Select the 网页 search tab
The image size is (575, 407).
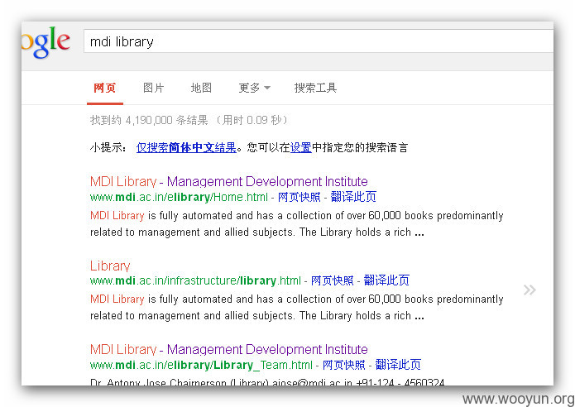(x=105, y=88)
